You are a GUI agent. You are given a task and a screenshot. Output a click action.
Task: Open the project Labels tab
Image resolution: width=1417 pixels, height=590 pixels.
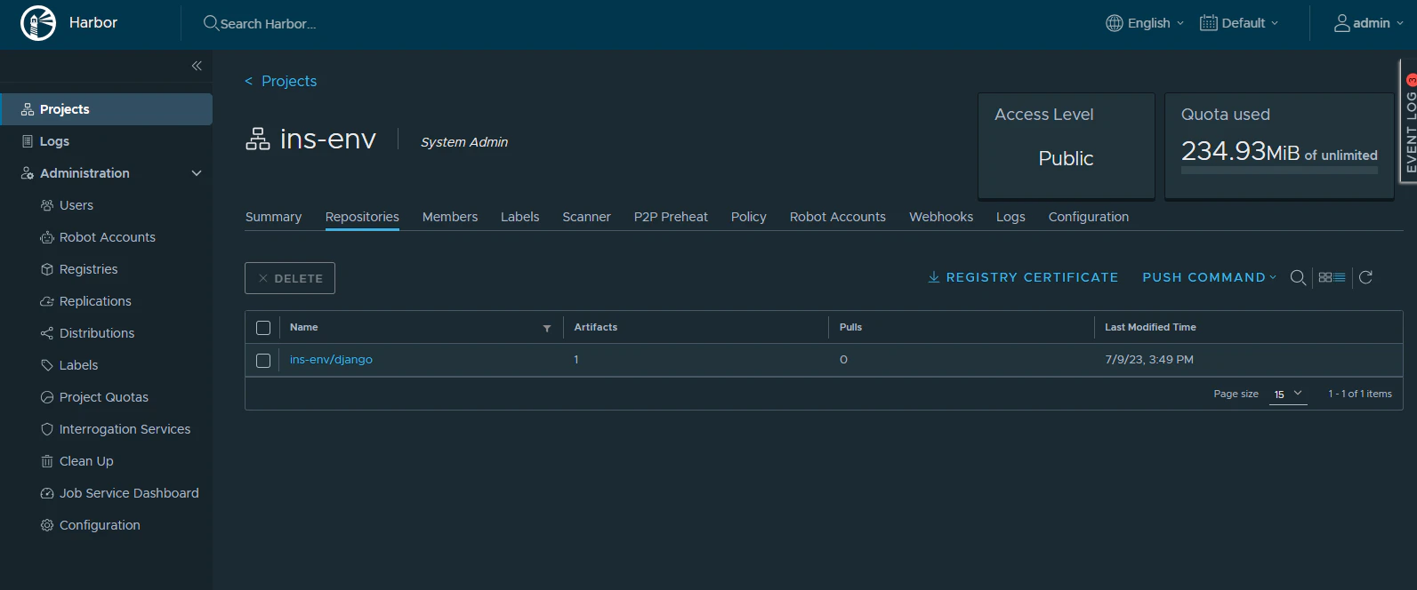pyautogui.click(x=519, y=217)
